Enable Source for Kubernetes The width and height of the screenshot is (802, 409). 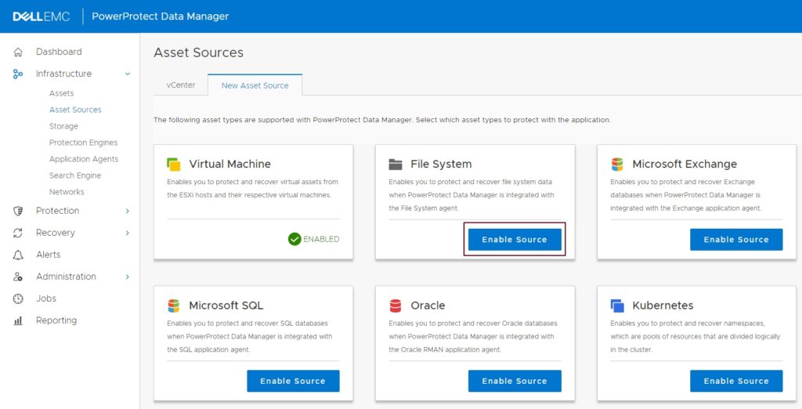(736, 381)
